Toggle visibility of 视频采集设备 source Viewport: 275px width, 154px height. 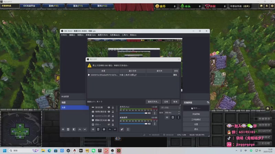(x=109, y=112)
